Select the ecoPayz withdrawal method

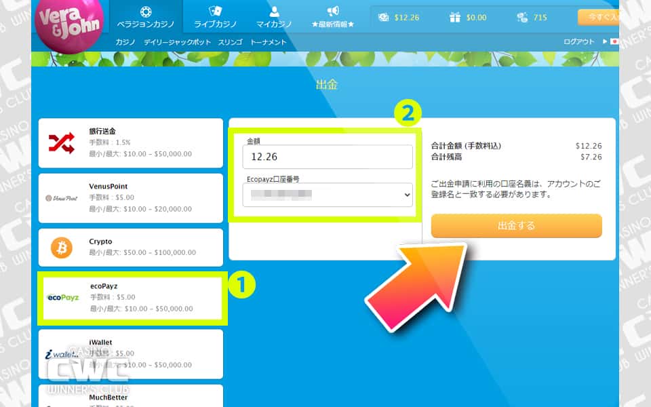click(132, 298)
